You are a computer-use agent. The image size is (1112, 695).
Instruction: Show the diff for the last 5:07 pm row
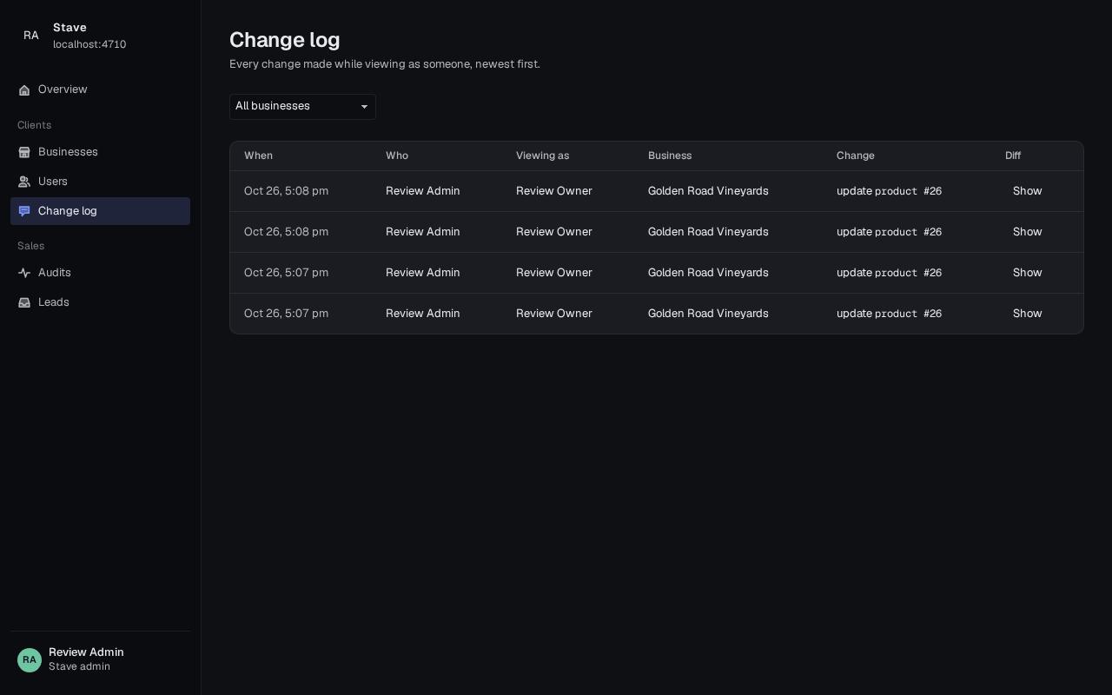click(x=1027, y=314)
